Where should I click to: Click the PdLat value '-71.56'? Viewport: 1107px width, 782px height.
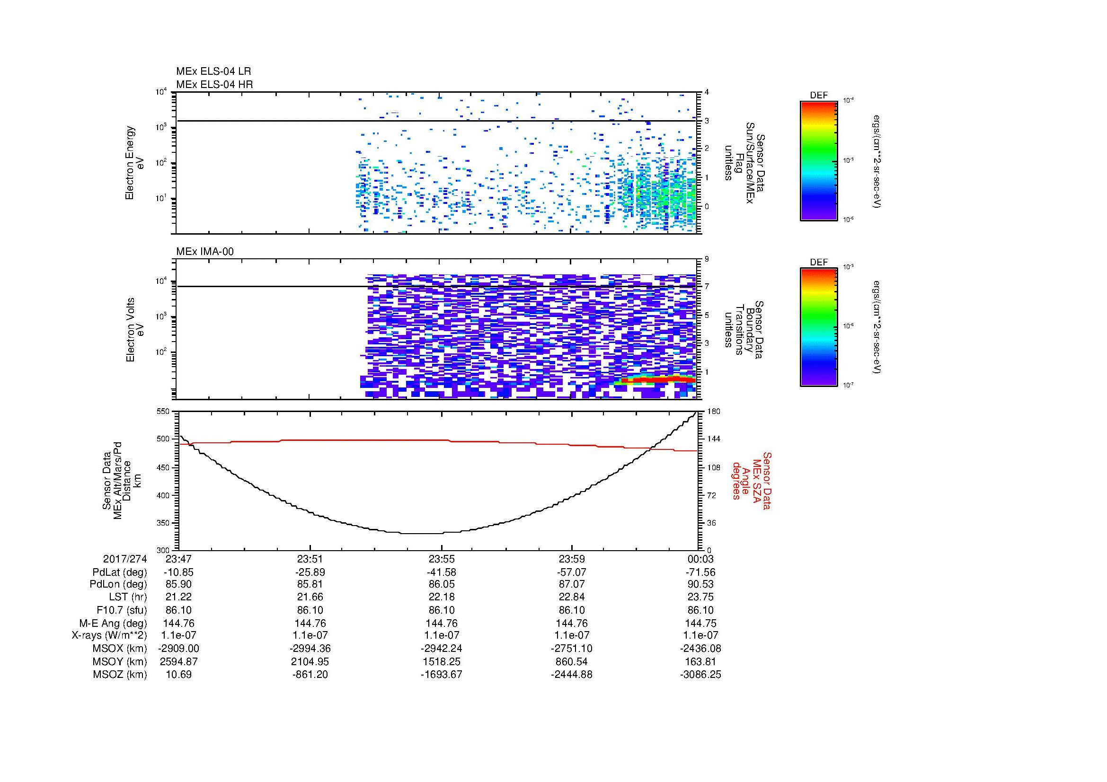point(700,572)
